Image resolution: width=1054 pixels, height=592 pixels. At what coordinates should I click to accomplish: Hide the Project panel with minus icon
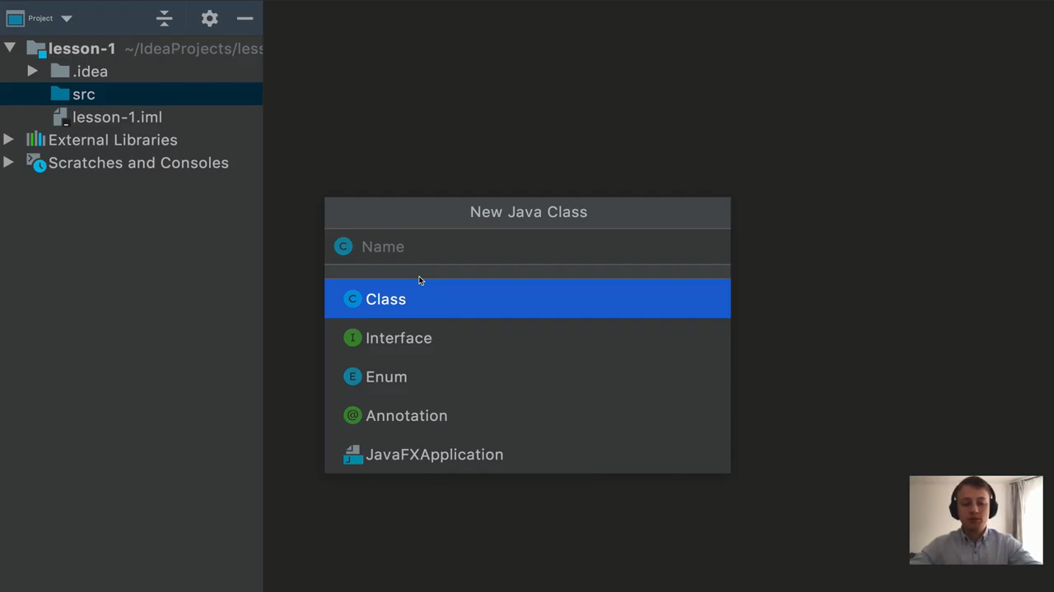point(245,18)
